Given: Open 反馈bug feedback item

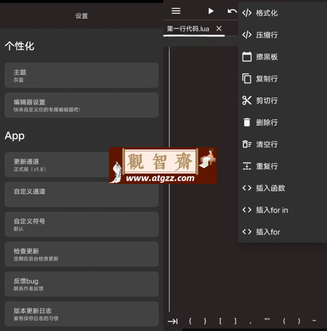Looking at the screenshot, I should coord(82,284).
